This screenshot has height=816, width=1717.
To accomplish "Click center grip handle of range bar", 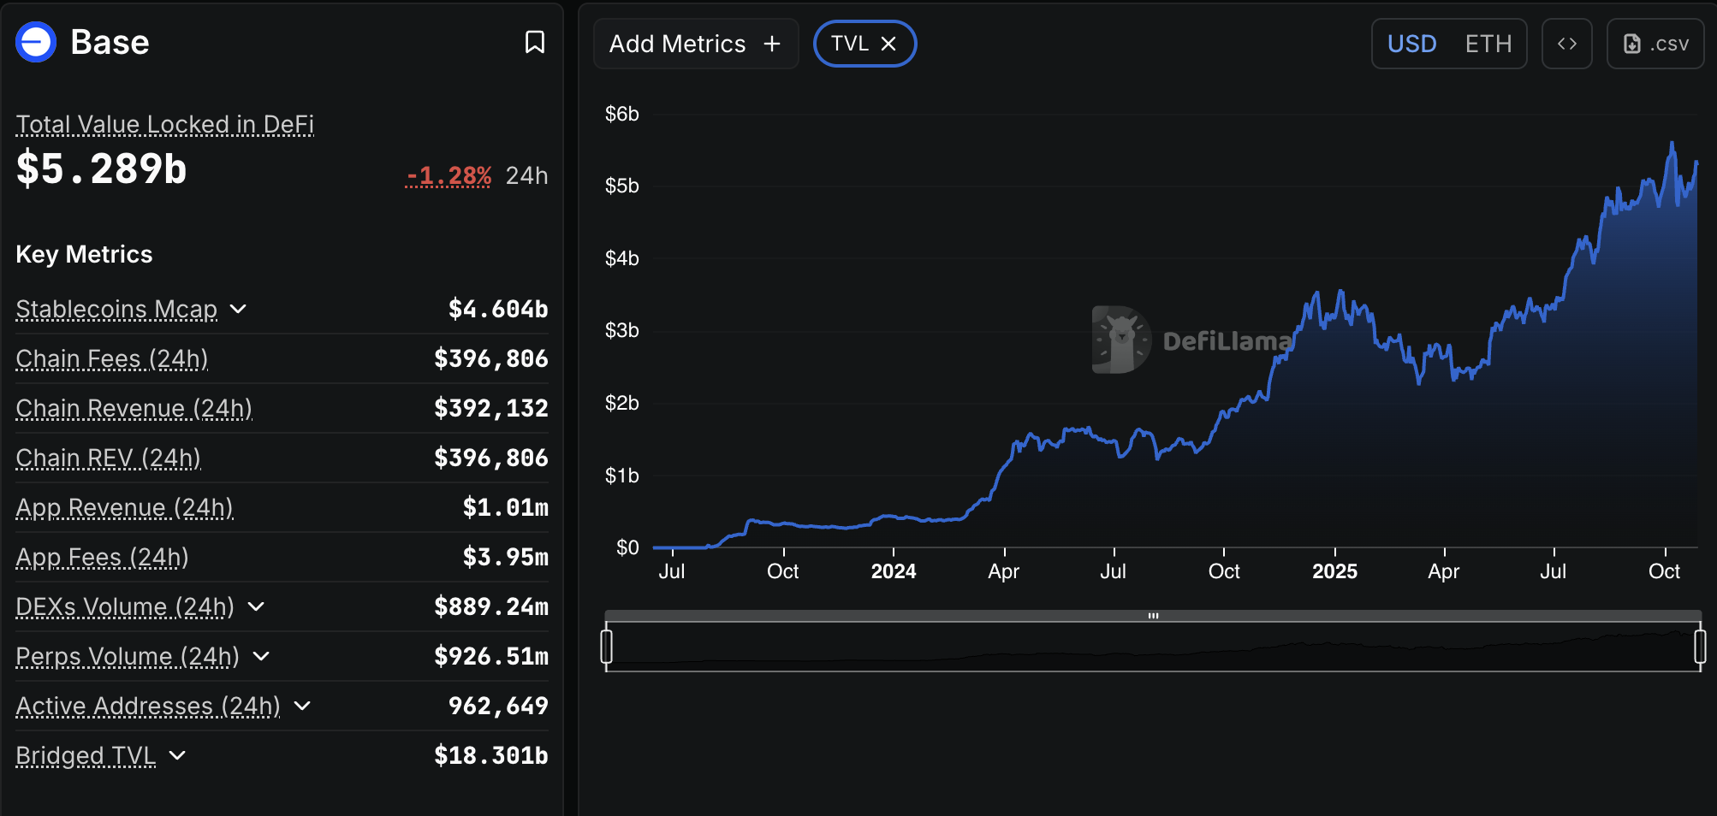I will (x=1153, y=616).
